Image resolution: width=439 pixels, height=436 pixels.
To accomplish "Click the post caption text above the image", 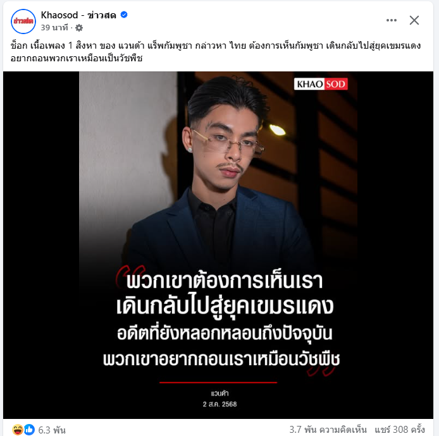I will pyautogui.click(x=216, y=52).
